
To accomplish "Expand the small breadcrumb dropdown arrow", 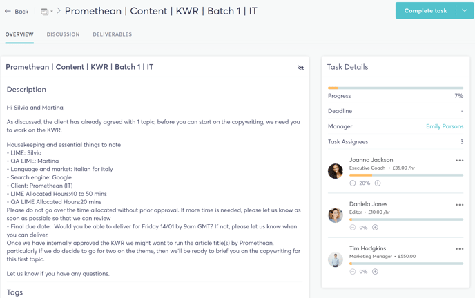I will tap(52, 12).
